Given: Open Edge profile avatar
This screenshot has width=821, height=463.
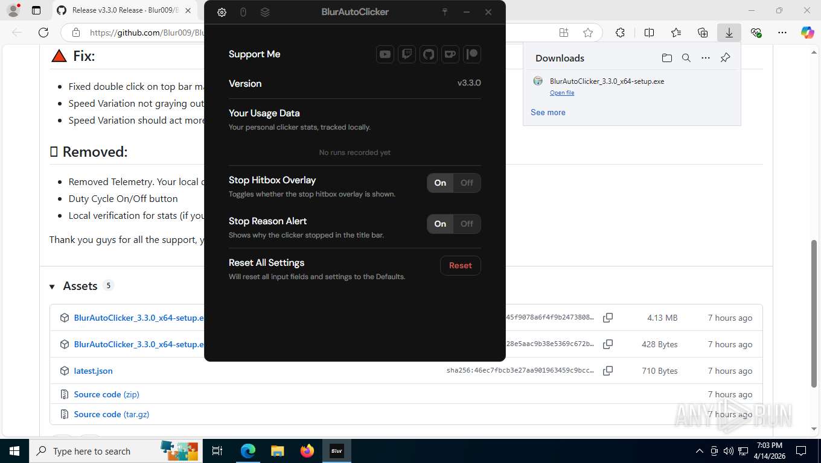Looking at the screenshot, I should tap(13, 10).
